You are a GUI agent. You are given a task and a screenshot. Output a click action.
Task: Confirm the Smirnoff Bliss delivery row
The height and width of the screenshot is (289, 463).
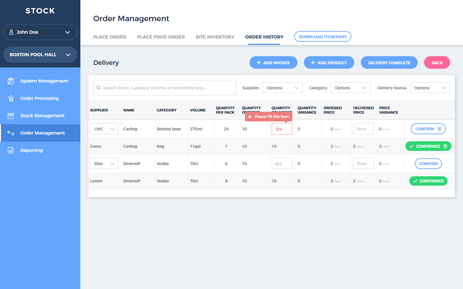click(428, 163)
